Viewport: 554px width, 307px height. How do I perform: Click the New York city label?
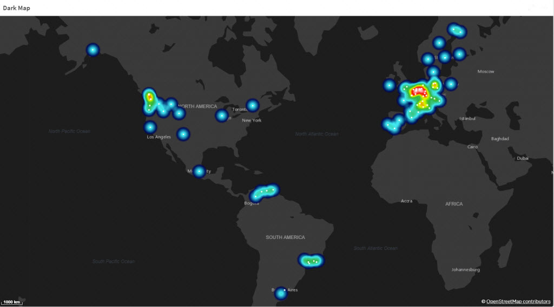(x=252, y=120)
